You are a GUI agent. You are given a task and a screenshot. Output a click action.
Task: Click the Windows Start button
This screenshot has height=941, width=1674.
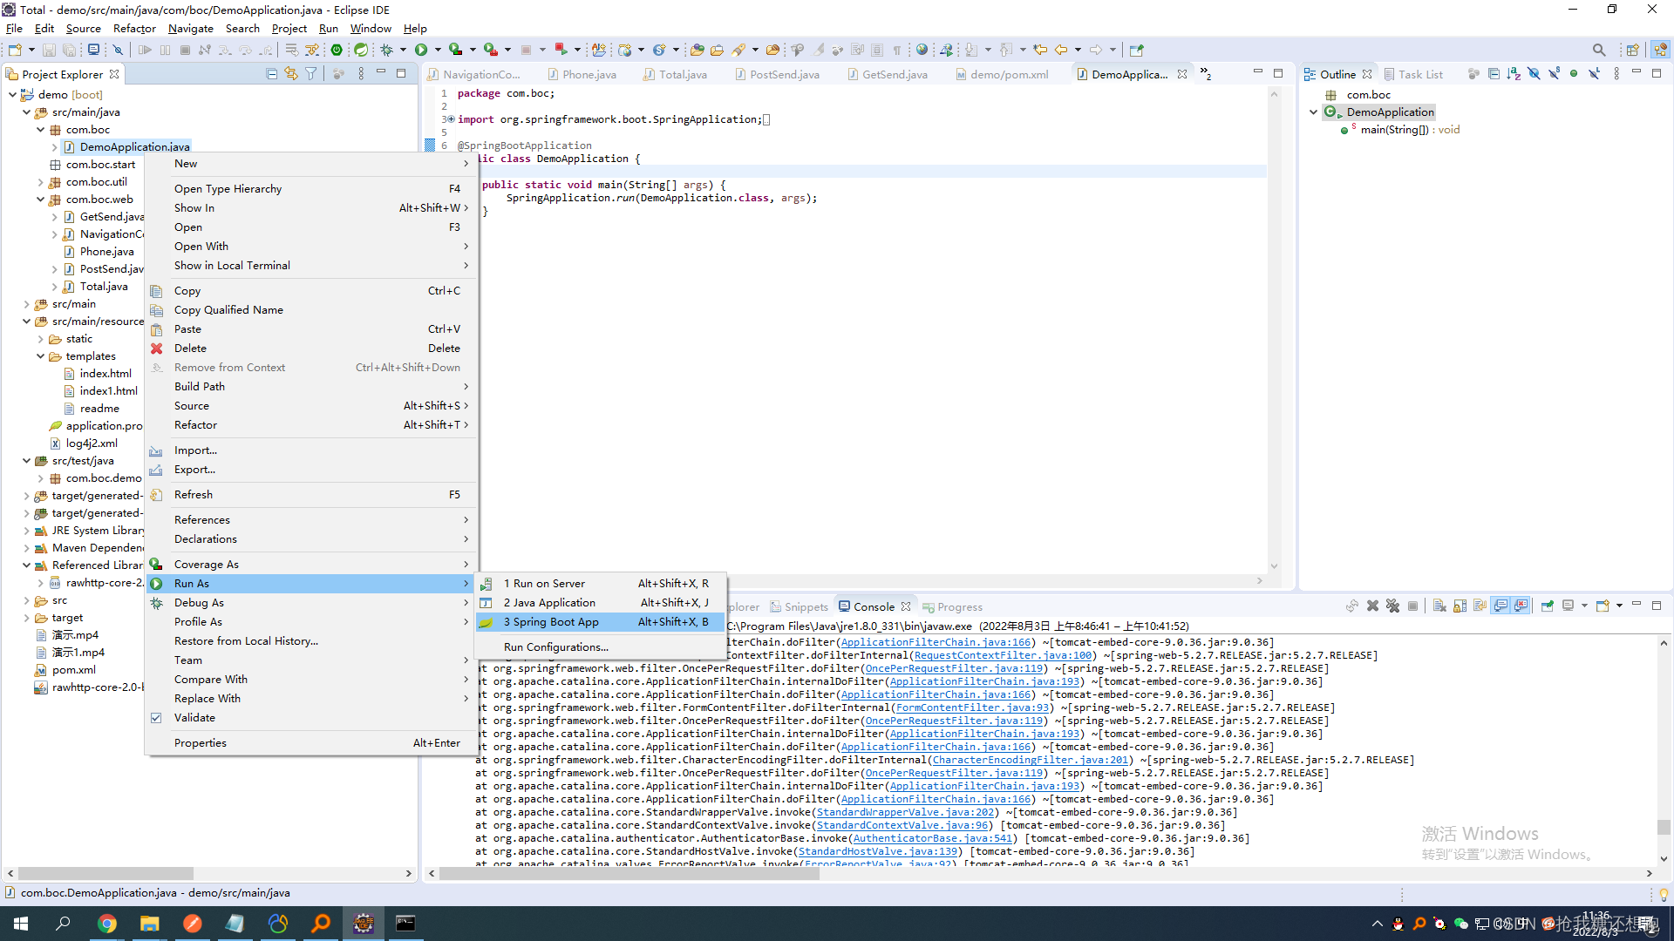coord(21,924)
